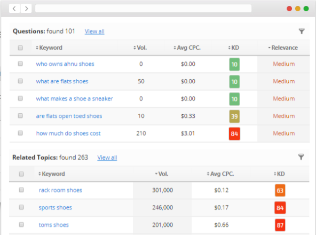Check the box next to 'sports shoes'

pyautogui.click(x=21, y=207)
